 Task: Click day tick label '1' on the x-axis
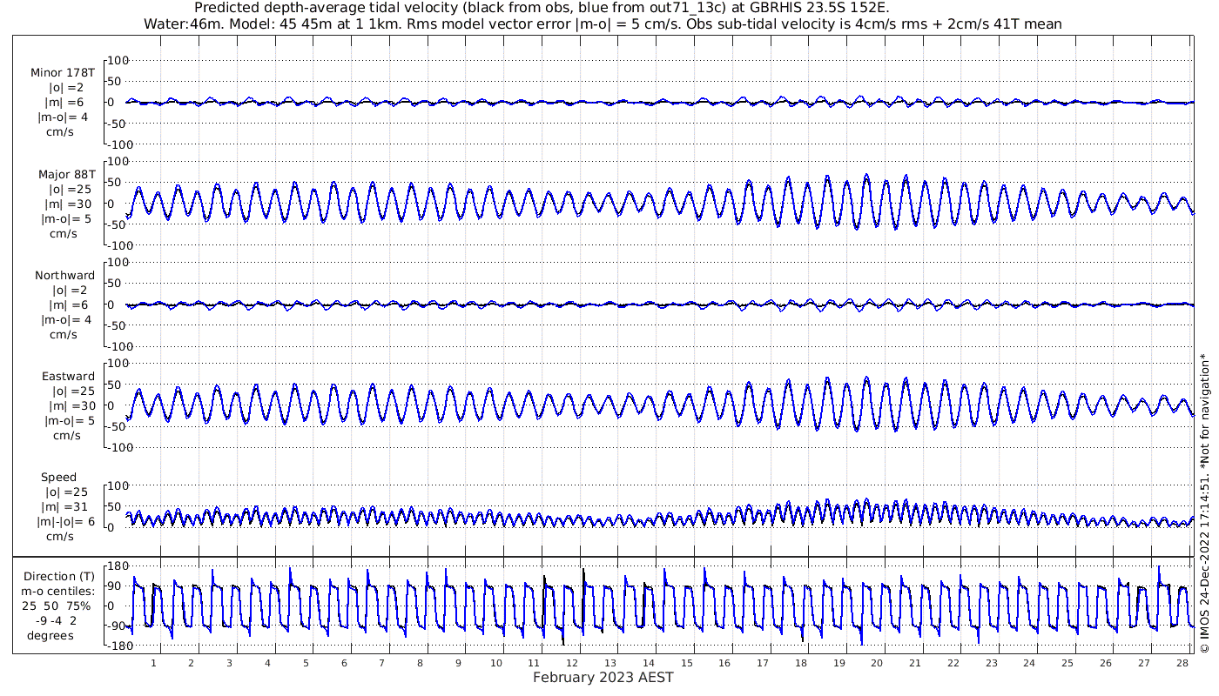(154, 662)
